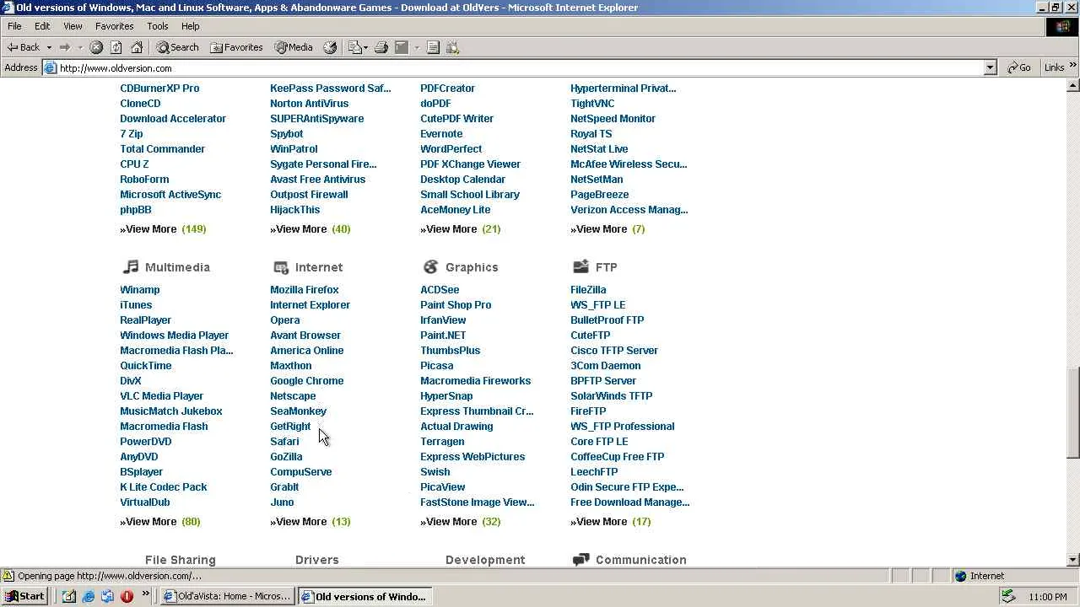This screenshot has width=1080, height=607.
Task: Click the system tray network icon
Action: [1007, 596]
